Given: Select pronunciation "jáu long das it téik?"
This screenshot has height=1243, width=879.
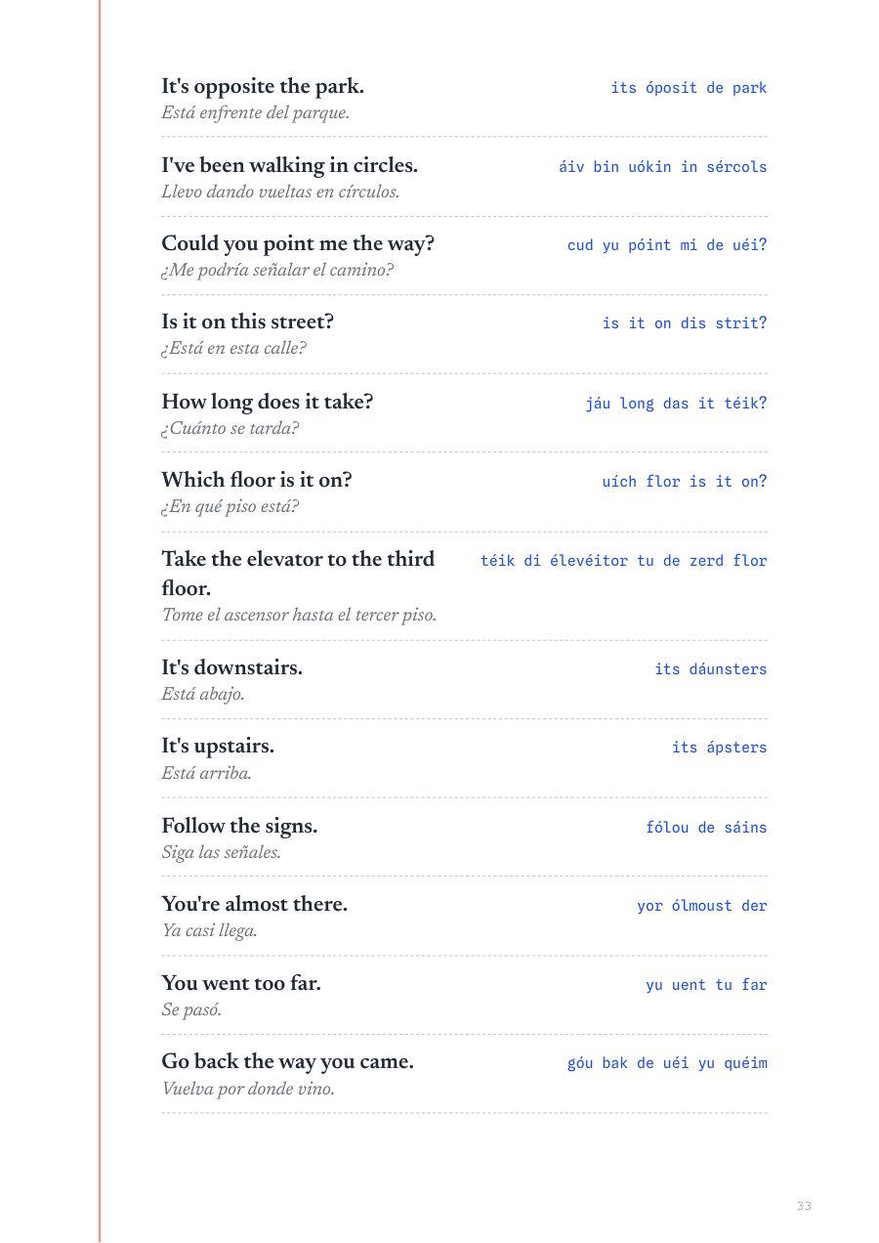Looking at the screenshot, I should (676, 404).
